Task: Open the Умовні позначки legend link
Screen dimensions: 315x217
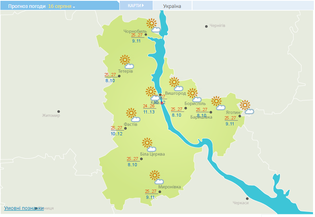Action: tap(24, 208)
